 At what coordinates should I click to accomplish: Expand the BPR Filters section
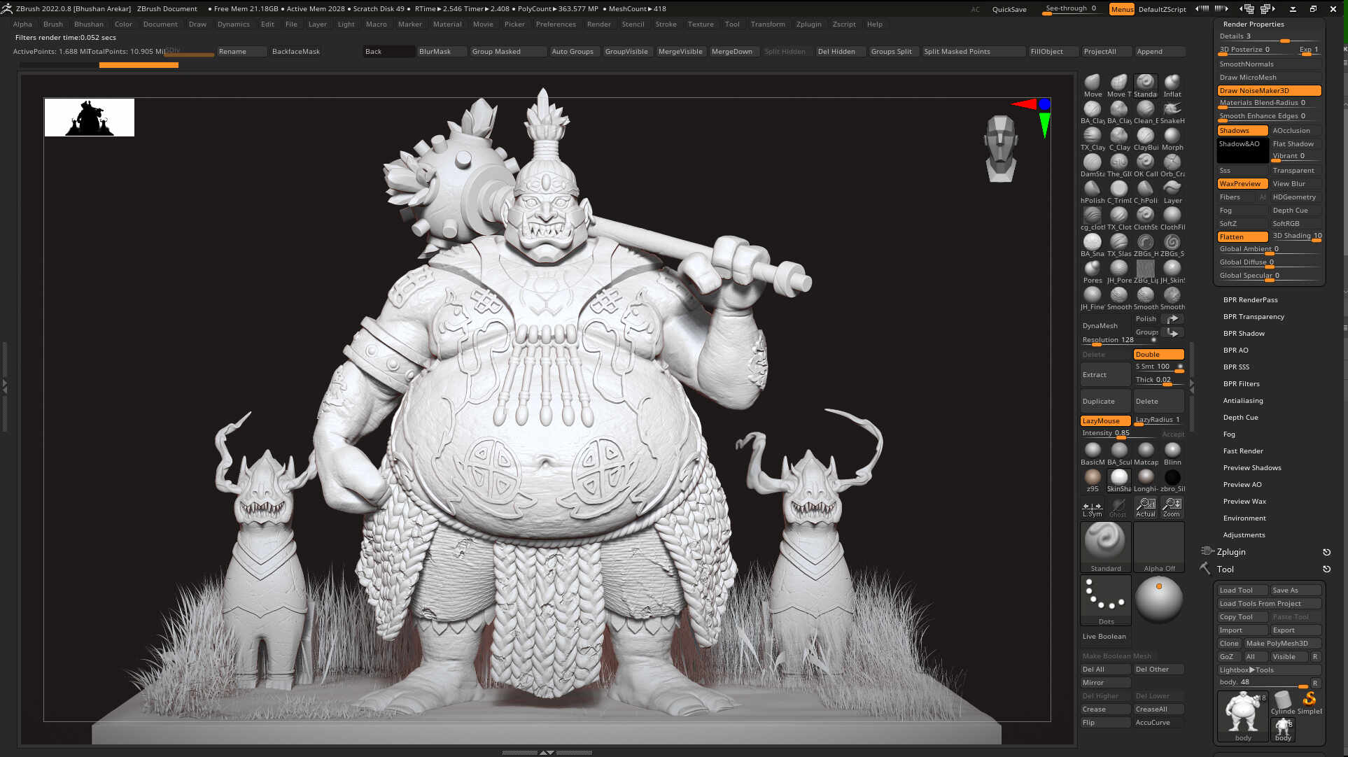(1241, 383)
